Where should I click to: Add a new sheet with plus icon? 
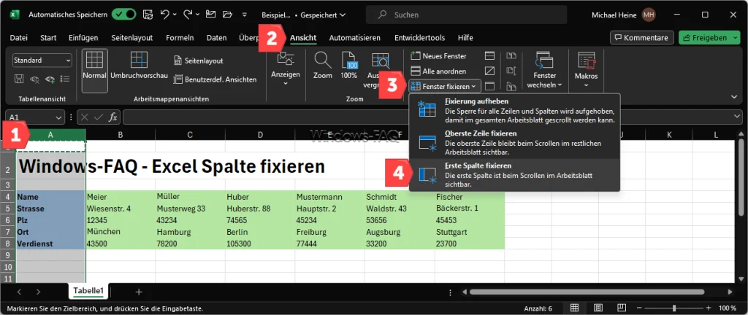coord(139,292)
